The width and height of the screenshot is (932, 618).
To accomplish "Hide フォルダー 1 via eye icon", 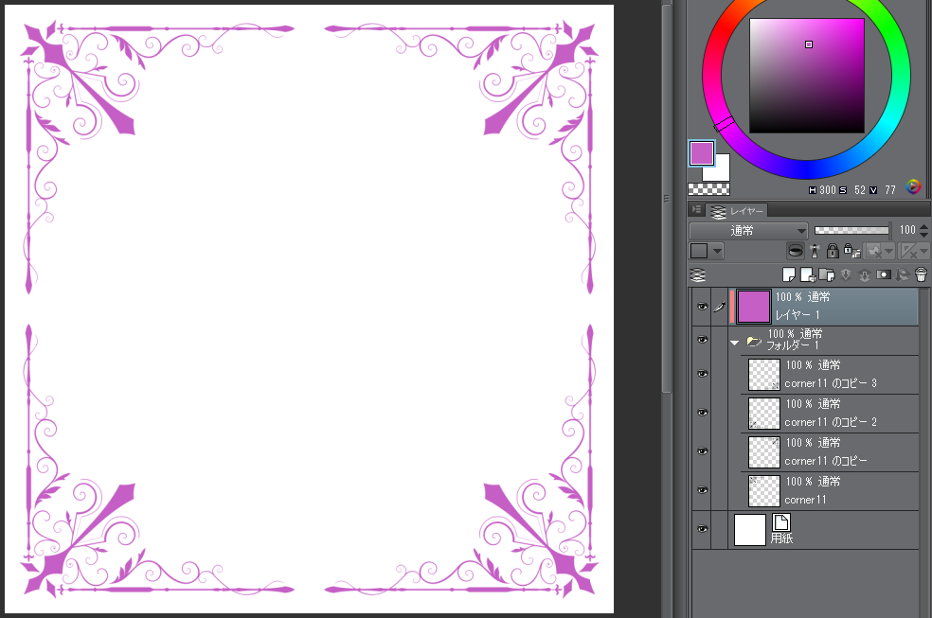I will click(x=702, y=340).
